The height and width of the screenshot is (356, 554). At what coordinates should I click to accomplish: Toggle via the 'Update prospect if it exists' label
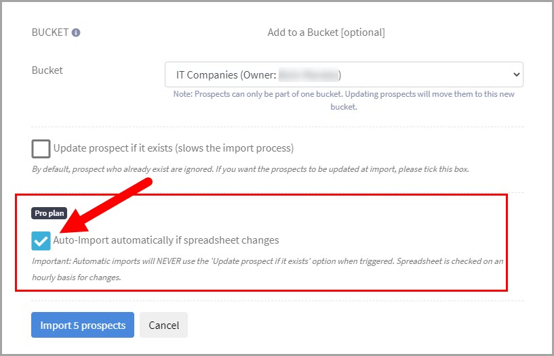point(173,148)
